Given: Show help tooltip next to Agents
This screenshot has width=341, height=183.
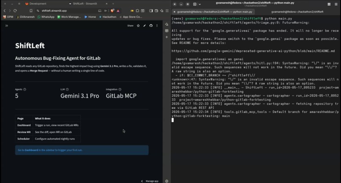Looking at the screenshot, I should pos(25,89).
